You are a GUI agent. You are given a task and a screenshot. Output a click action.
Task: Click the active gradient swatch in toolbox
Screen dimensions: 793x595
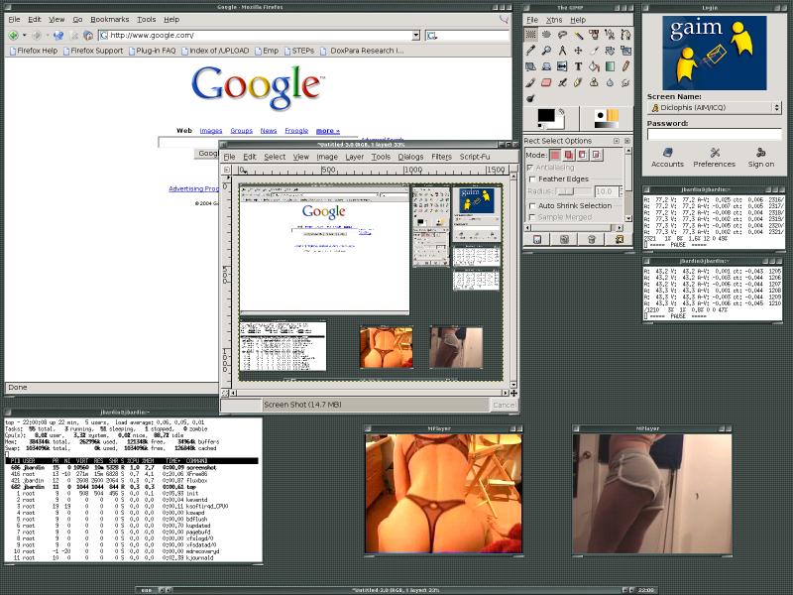click(606, 125)
